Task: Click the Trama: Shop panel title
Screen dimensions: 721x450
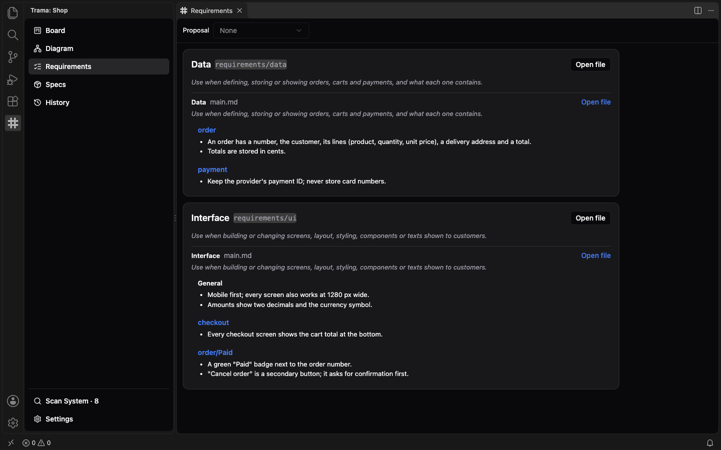Action: tap(49, 10)
